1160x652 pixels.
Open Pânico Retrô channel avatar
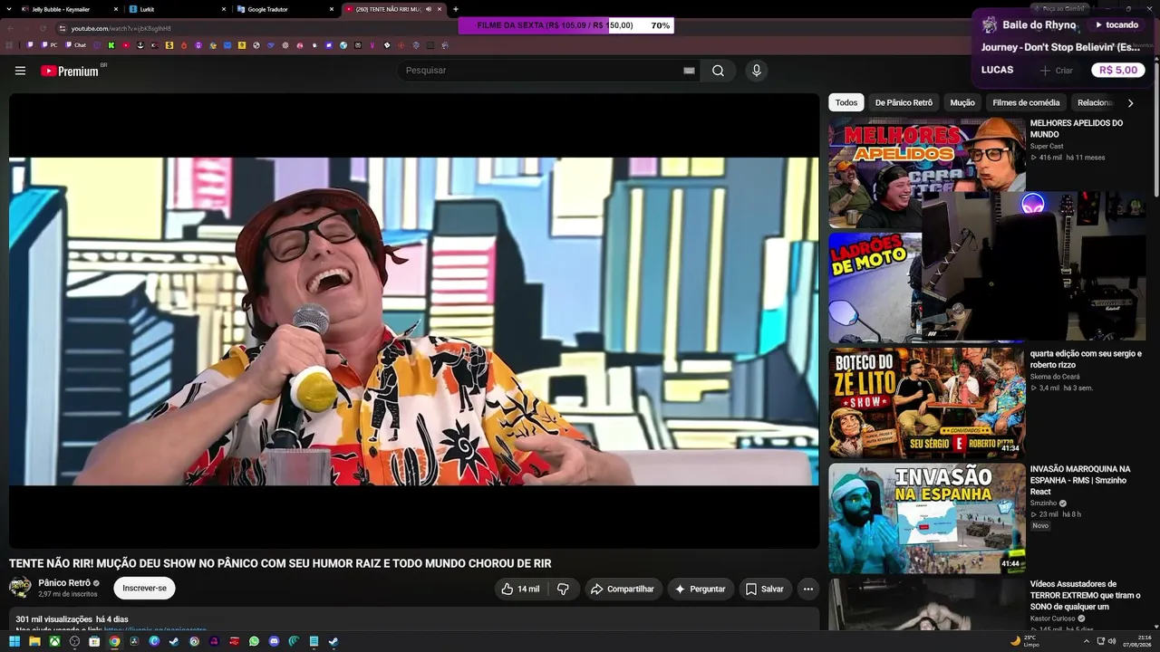click(x=20, y=588)
